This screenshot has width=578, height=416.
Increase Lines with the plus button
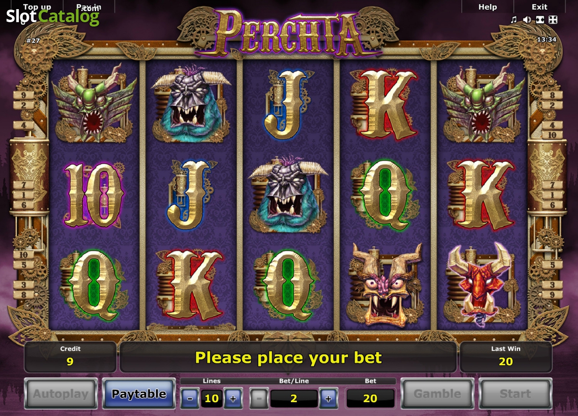(x=233, y=399)
